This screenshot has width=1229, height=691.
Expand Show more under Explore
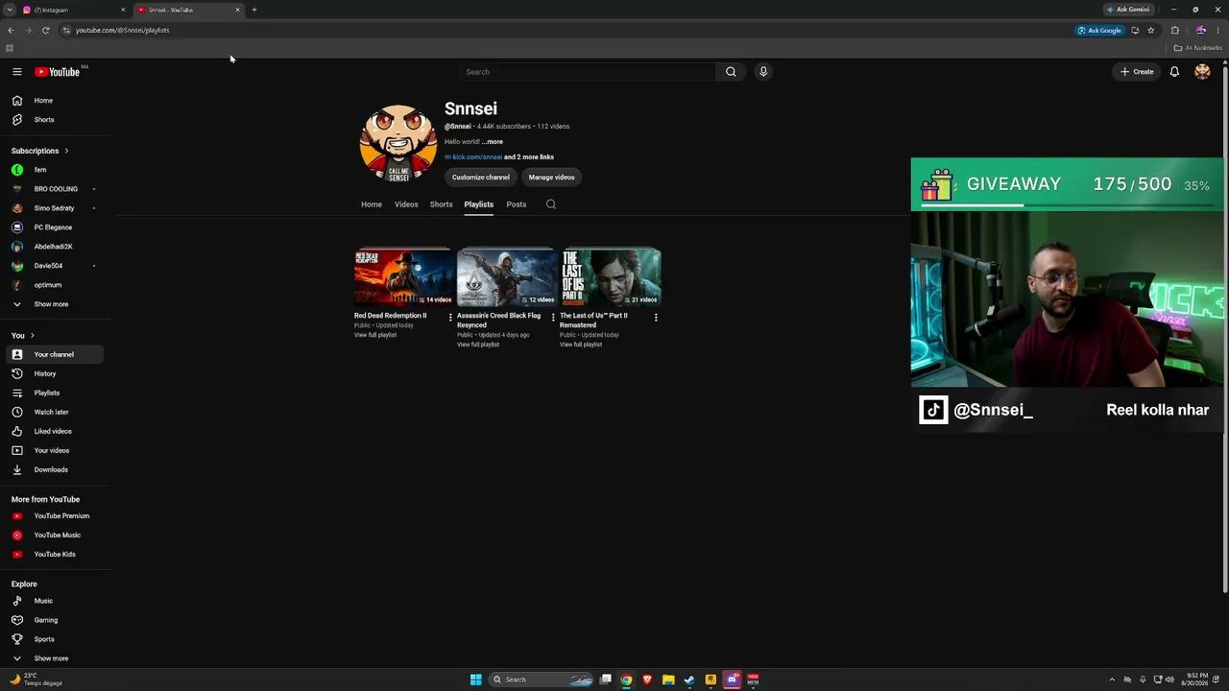coord(52,658)
